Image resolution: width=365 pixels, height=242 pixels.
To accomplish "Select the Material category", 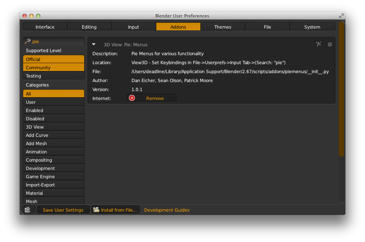I will [54, 193].
